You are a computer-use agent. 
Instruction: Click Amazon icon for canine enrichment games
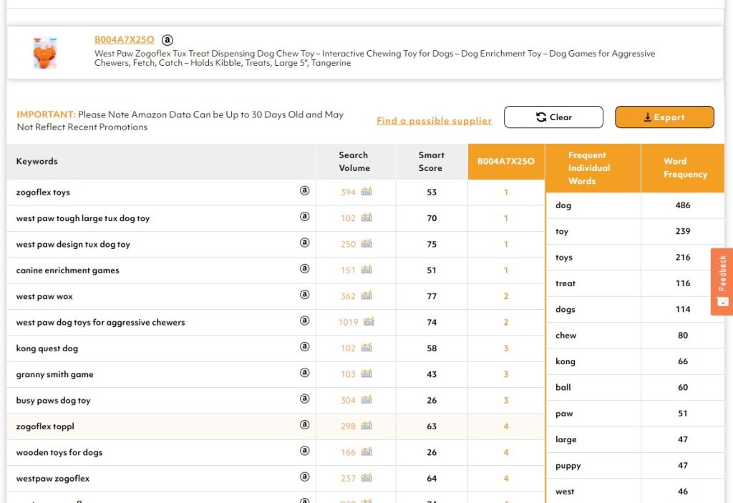click(x=304, y=268)
